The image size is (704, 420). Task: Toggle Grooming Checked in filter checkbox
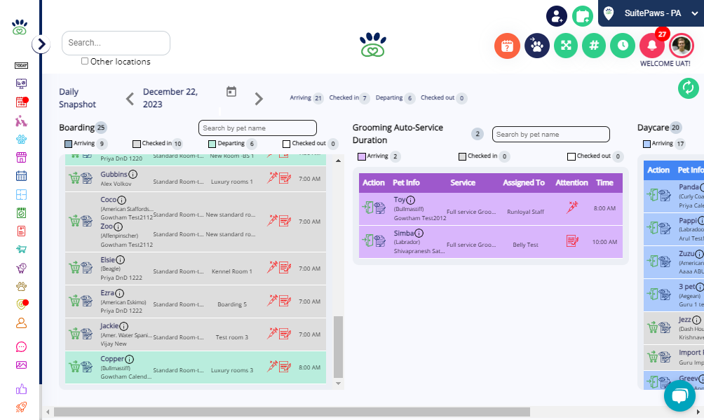462,156
